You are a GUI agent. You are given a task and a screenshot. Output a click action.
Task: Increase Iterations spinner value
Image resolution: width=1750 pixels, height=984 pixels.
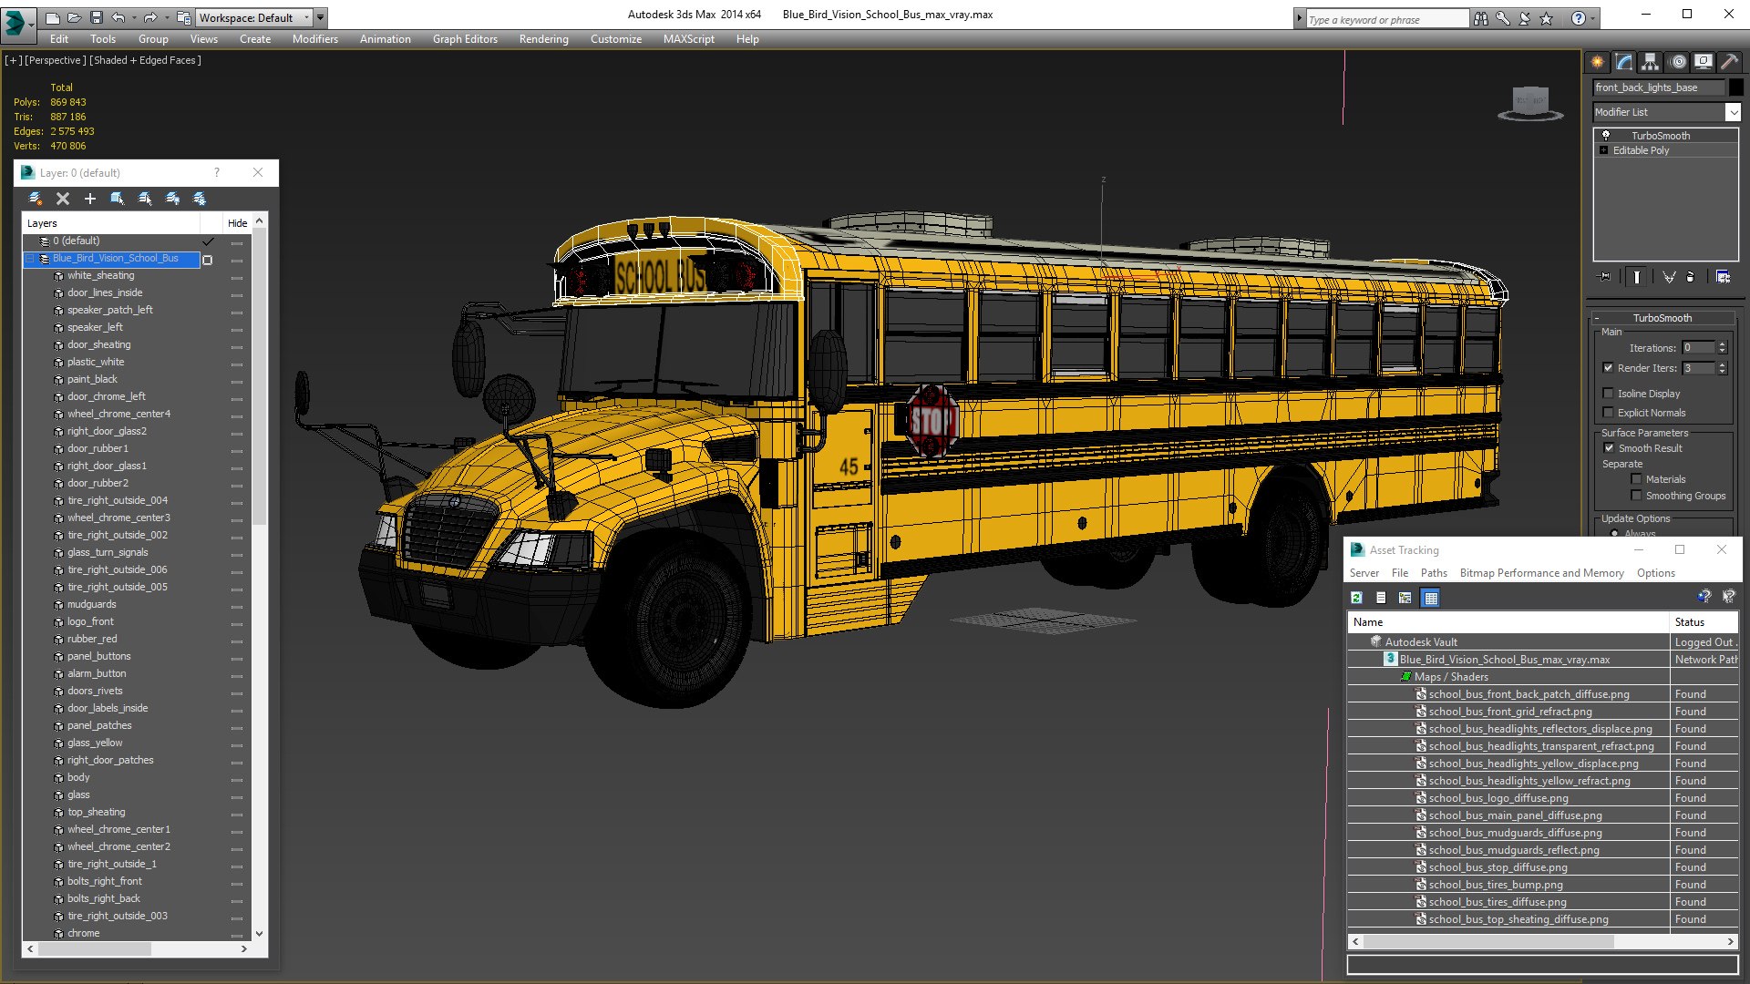1722,344
